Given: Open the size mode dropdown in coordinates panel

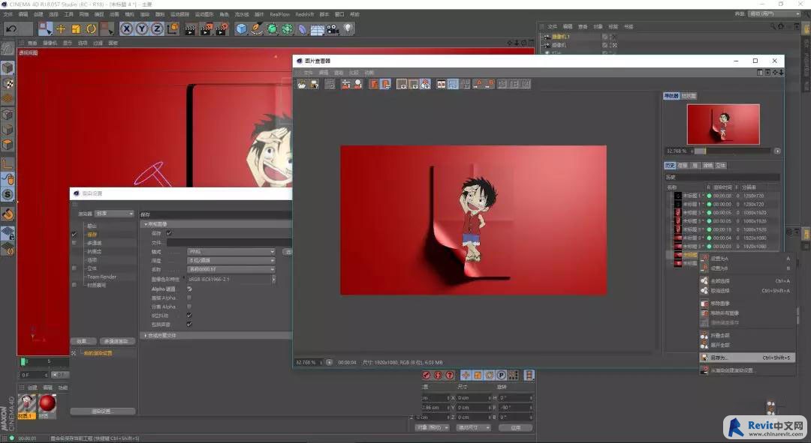Looking at the screenshot, I should [x=473, y=427].
